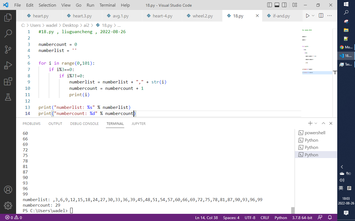Click the errors and warnings count in status bar

point(14,217)
